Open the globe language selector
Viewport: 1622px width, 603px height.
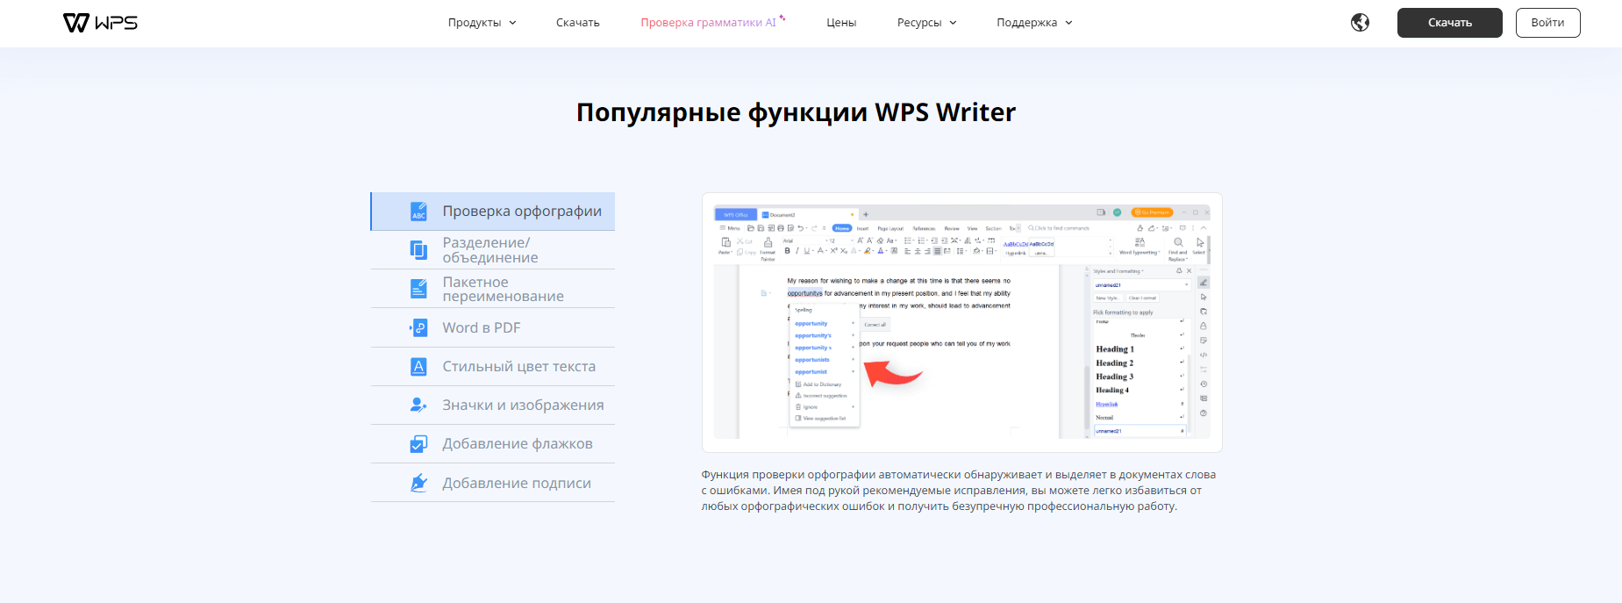point(1360,23)
